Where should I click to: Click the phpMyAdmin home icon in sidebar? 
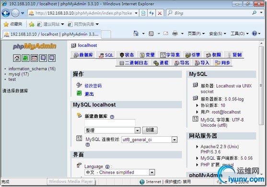click(17, 58)
